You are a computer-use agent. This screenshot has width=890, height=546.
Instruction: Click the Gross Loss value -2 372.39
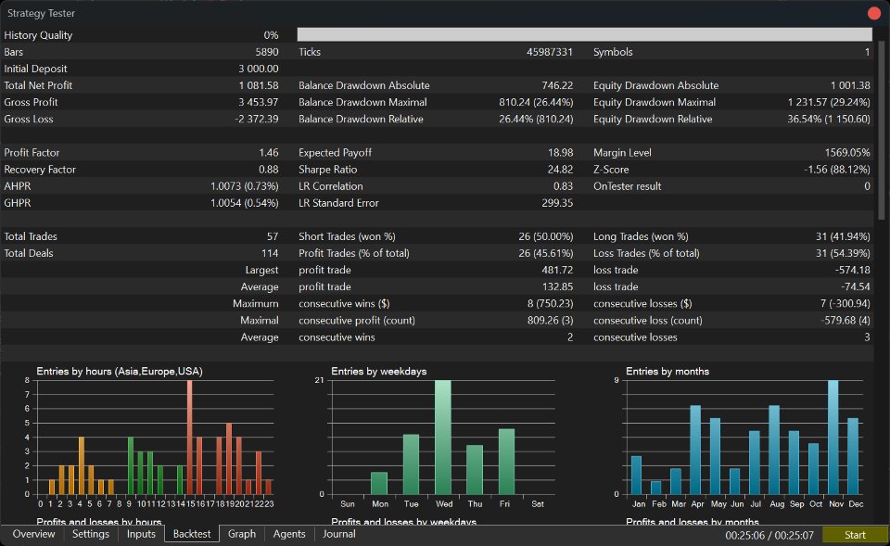(257, 120)
